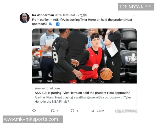Click the blue 译 translate icon

(58, 24)
